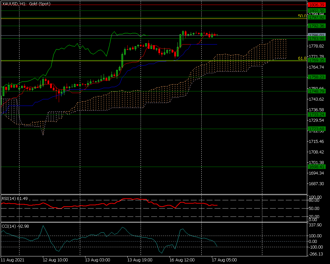Viewport: 330px width, 264px height.
Task: Select the Fibonacci 61.8 retracement label
Action: pyautogui.click(x=302, y=58)
